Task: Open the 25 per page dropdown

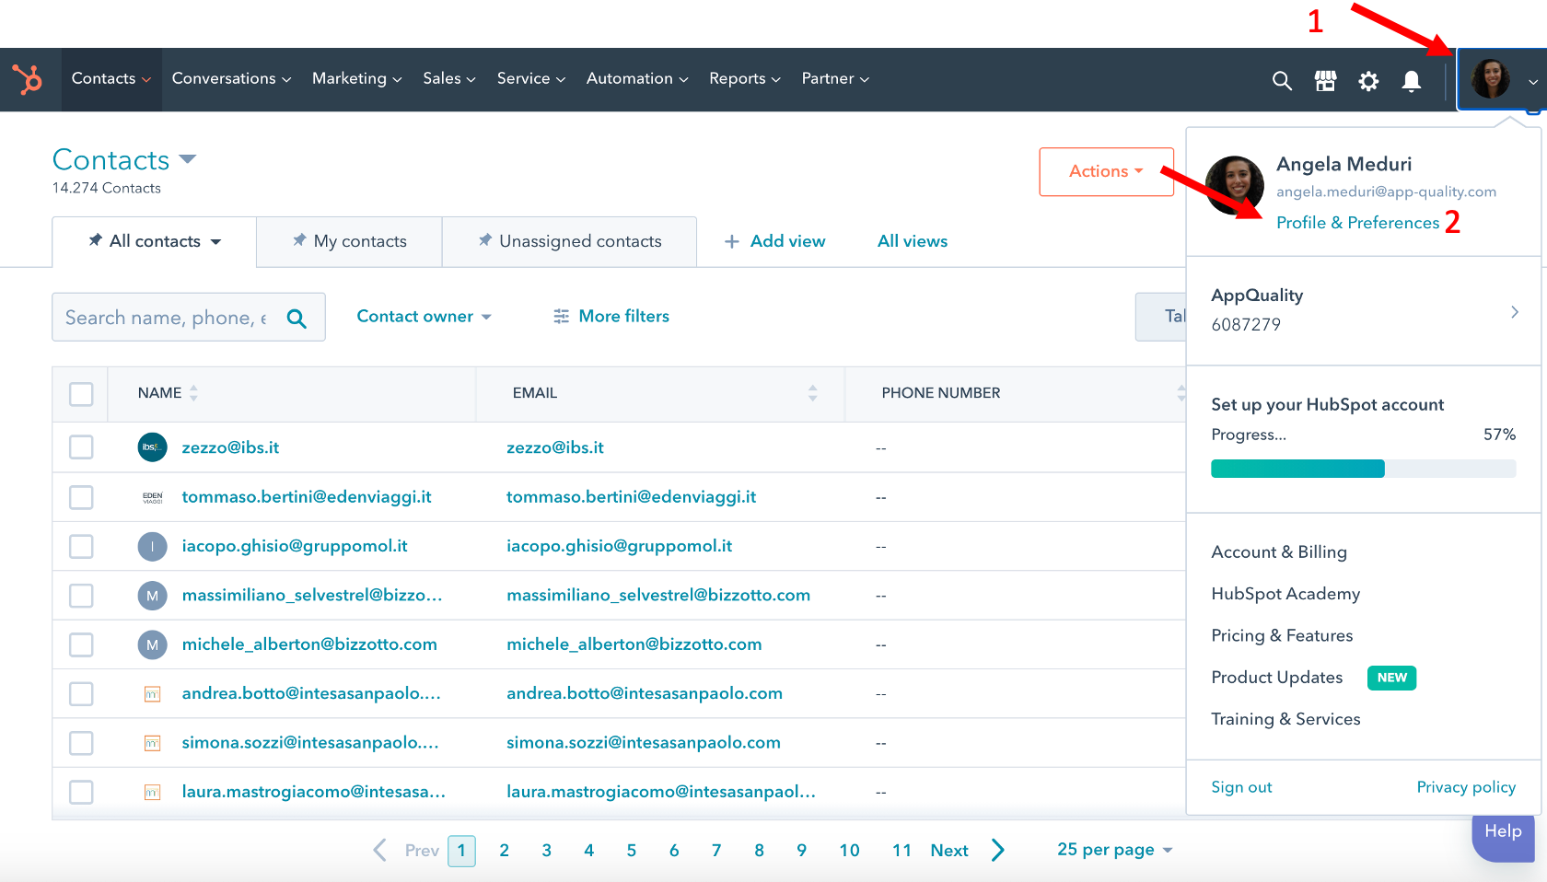Action: pos(1114,850)
